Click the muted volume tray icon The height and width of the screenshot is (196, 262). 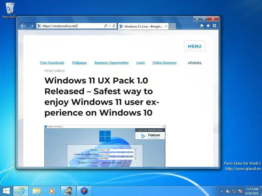point(228,191)
